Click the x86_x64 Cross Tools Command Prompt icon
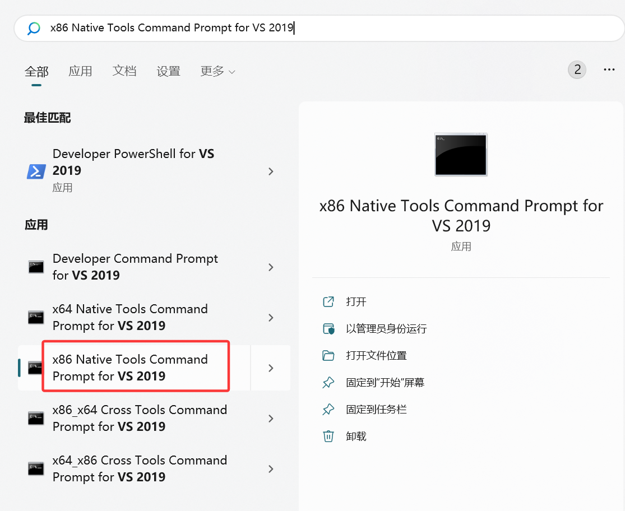625x511 pixels. point(36,418)
